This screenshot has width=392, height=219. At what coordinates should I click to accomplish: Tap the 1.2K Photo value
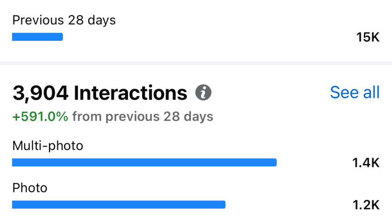(x=366, y=205)
